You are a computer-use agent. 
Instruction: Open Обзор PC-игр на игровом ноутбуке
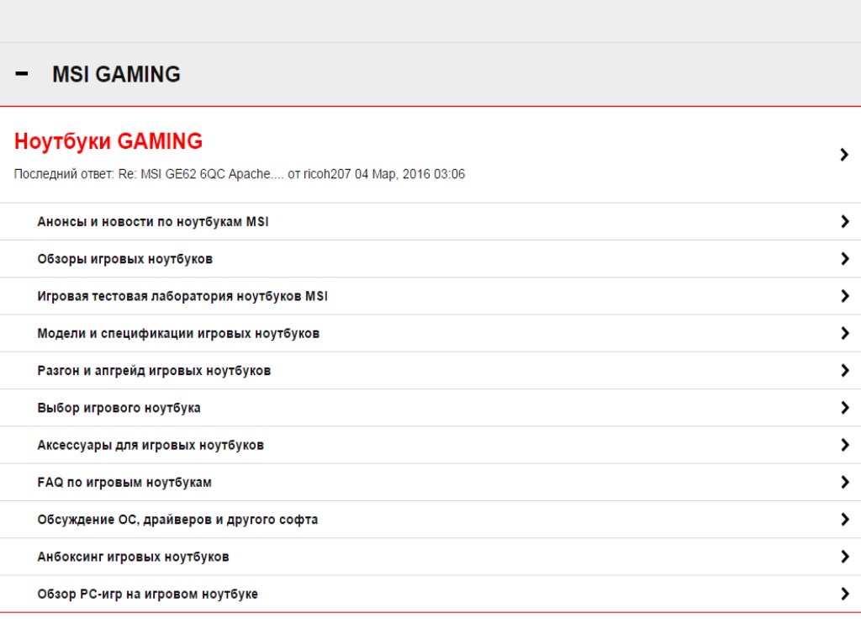tap(147, 595)
